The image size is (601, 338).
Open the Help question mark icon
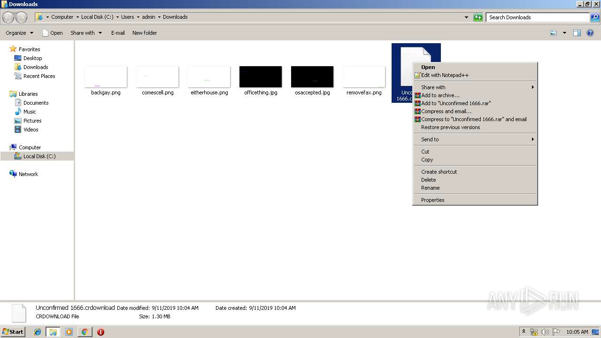(590, 33)
